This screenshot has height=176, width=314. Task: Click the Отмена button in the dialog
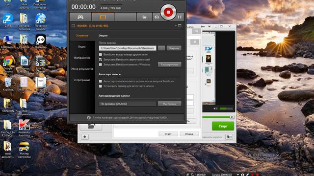pos(189,134)
